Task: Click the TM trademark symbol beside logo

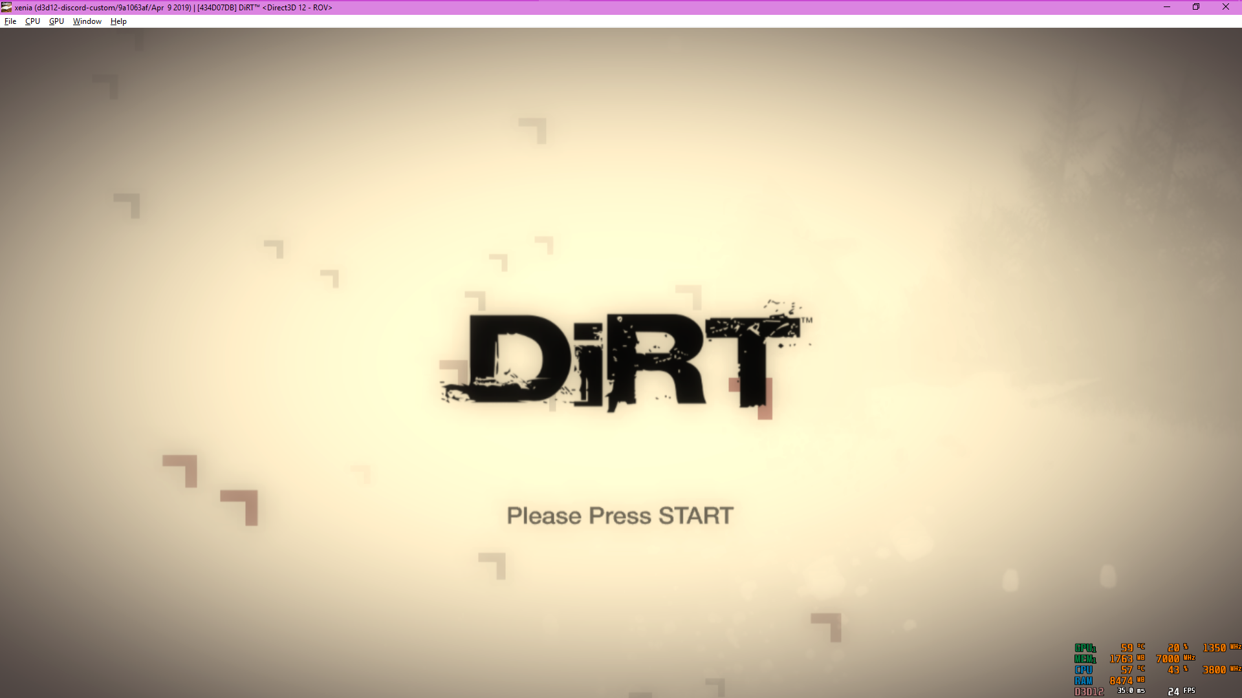Action: pos(807,320)
